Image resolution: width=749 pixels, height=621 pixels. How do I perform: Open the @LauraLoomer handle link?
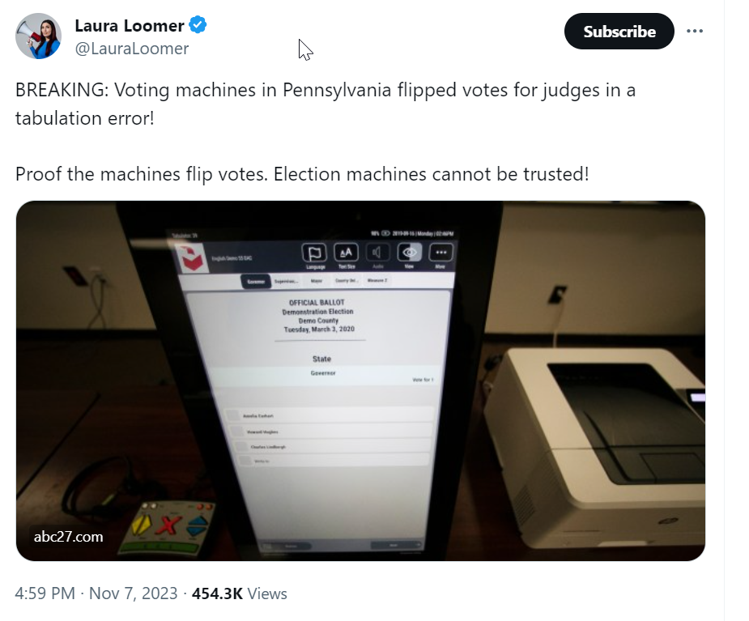(x=132, y=49)
